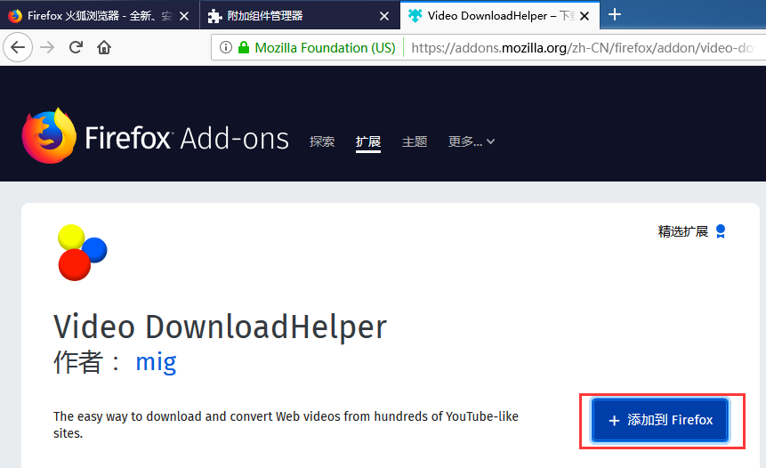Close the Firefox 火狐浏览器 tab
The width and height of the screenshot is (766, 468).
point(184,16)
